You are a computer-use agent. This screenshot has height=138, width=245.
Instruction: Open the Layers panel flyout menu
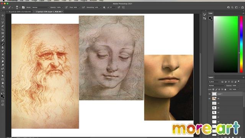click(x=243, y=77)
